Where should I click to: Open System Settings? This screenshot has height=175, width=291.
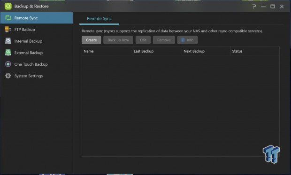(x=37, y=76)
